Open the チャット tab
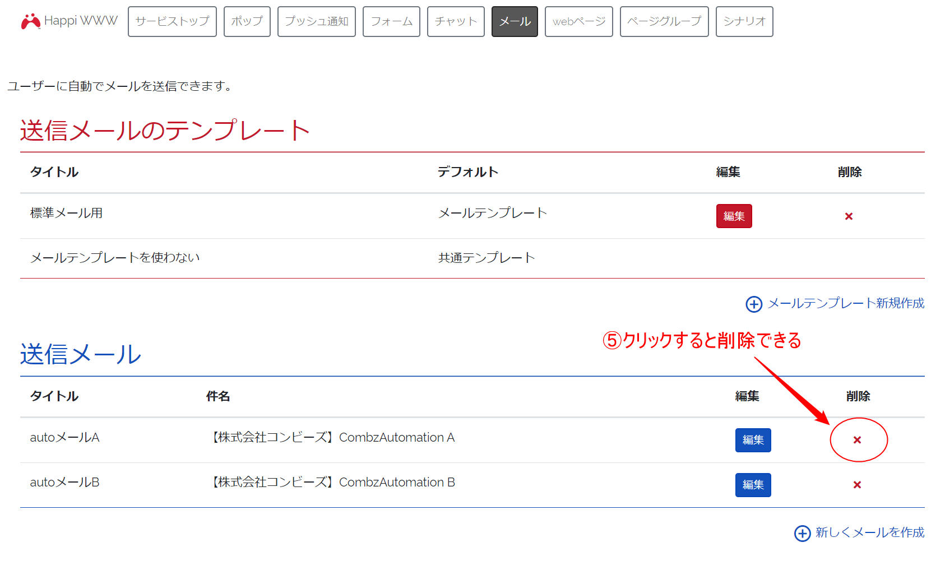Viewport: 945px width, 570px height. (x=456, y=21)
